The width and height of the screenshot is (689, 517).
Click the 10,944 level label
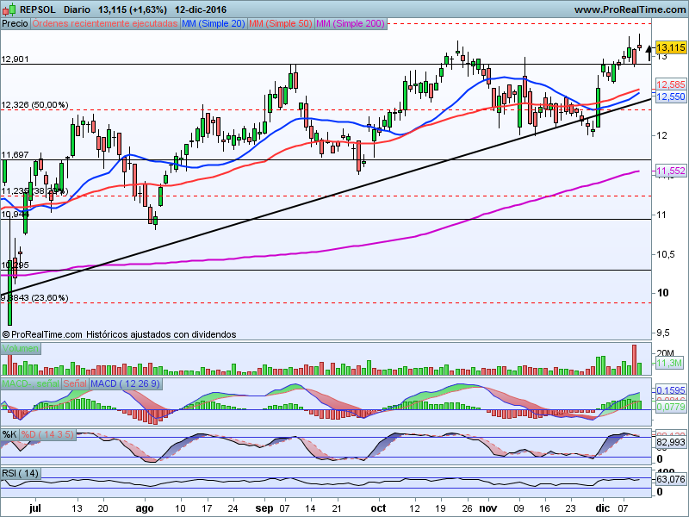(x=16, y=214)
